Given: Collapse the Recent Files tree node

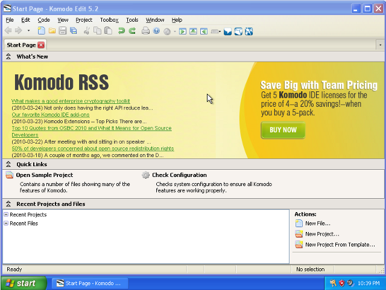Looking at the screenshot, I should [6, 223].
